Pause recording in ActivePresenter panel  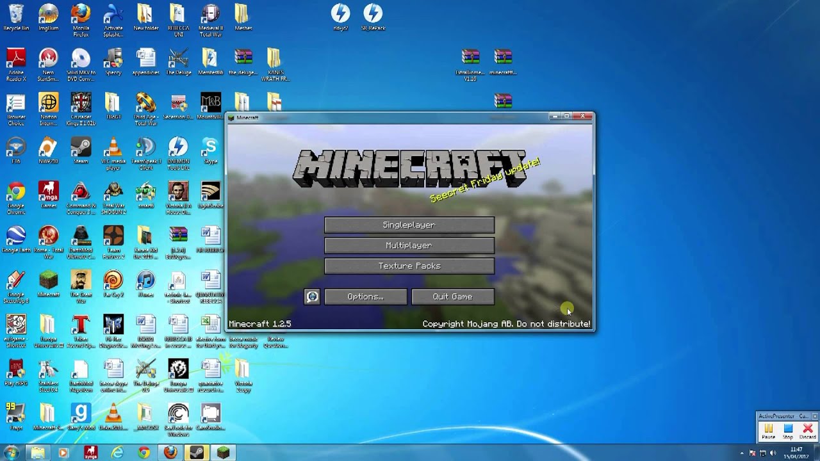768,430
